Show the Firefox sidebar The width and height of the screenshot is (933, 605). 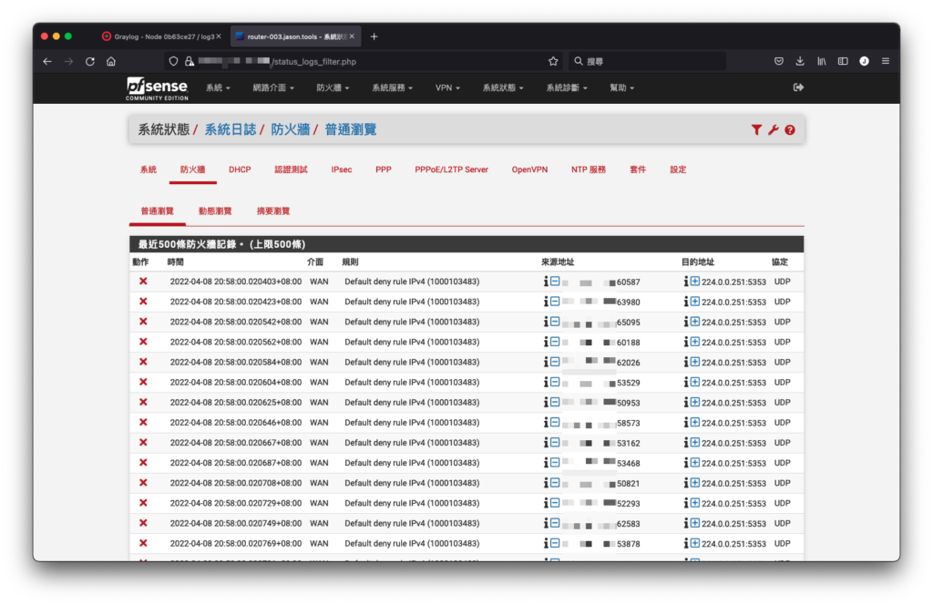pyautogui.click(x=843, y=61)
